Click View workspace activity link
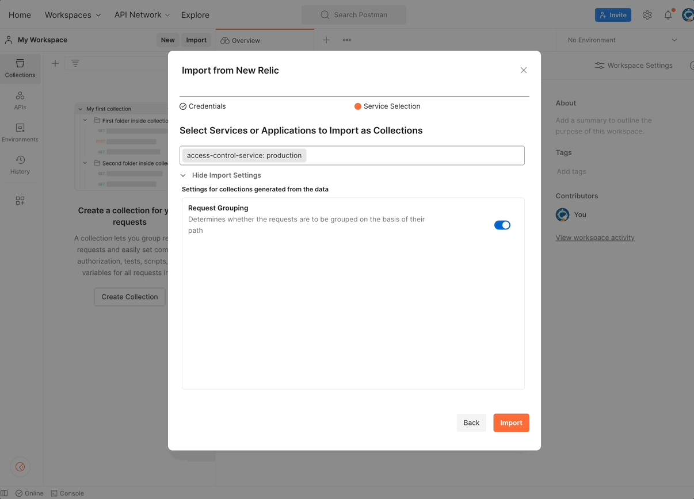This screenshot has height=499, width=694. click(x=595, y=237)
